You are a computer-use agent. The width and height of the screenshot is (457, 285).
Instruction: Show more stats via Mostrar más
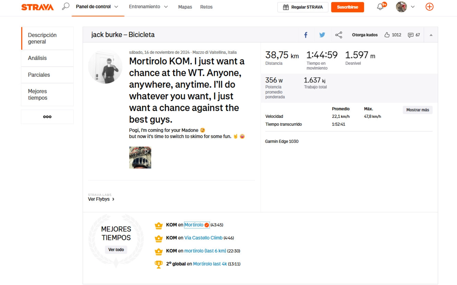tap(417, 110)
